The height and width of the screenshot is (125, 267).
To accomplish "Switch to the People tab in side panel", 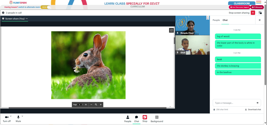I will pyautogui.click(x=216, y=20).
